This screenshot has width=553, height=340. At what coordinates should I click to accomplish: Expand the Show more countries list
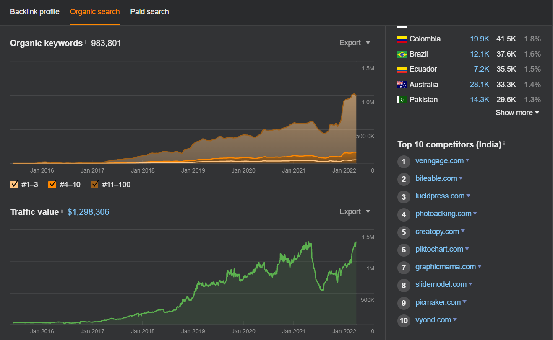tap(517, 113)
